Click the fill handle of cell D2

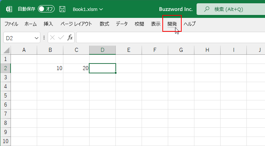(x=116, y=73)
